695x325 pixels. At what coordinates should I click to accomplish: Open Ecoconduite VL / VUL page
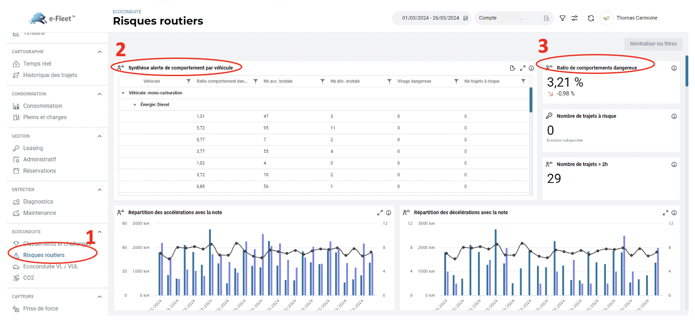coord(51,267)
